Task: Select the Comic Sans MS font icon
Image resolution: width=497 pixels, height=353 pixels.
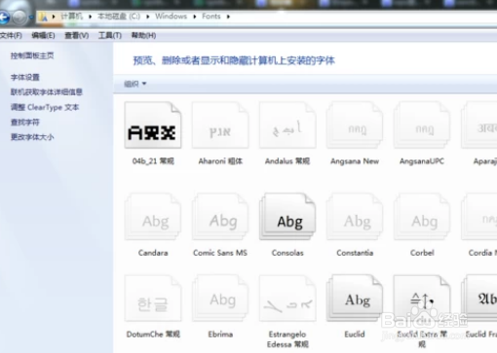Action: (220, 217)
